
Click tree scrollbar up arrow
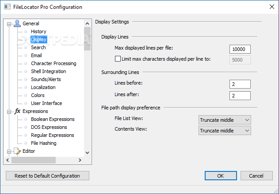(87, 23)
